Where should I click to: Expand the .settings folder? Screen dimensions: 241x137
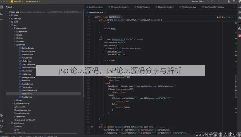9,18
